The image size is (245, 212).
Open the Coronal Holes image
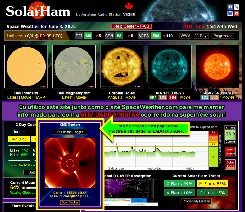tap(122, 67)
